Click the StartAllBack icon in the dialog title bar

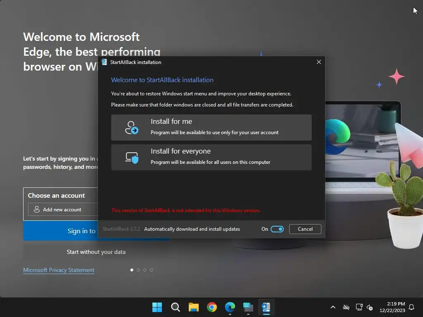click(x=104, y=62)
